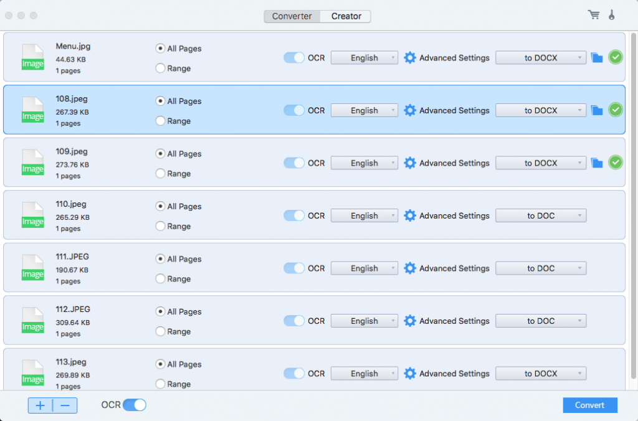The image size is (638, 421).
Task: Open output folder for Menu.jpg
Action: click(597, 58)
